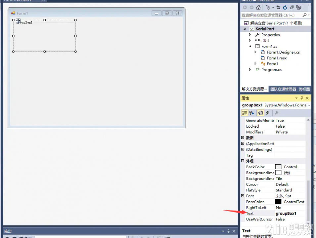Click the Back arrow in Solution Explorer toolbar
The image size is (316, 238).
click(245, 8)
